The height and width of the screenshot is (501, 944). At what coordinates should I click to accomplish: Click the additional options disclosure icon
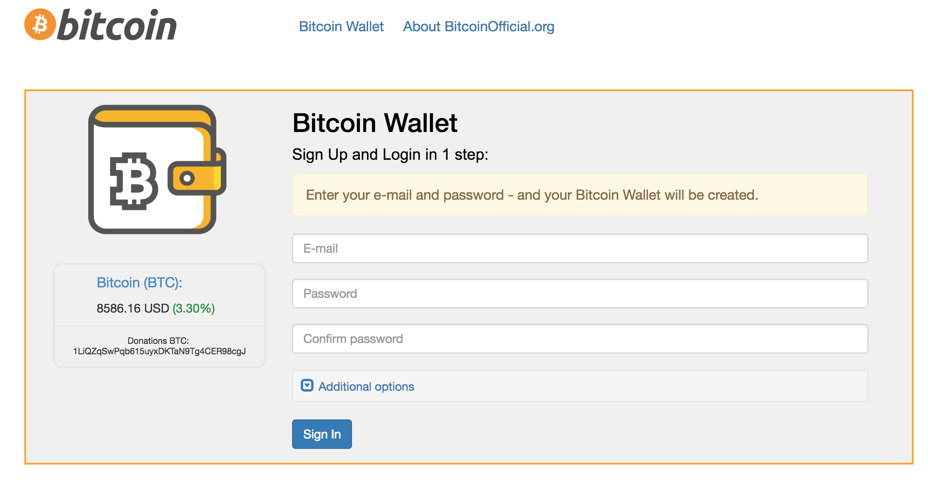306,386
